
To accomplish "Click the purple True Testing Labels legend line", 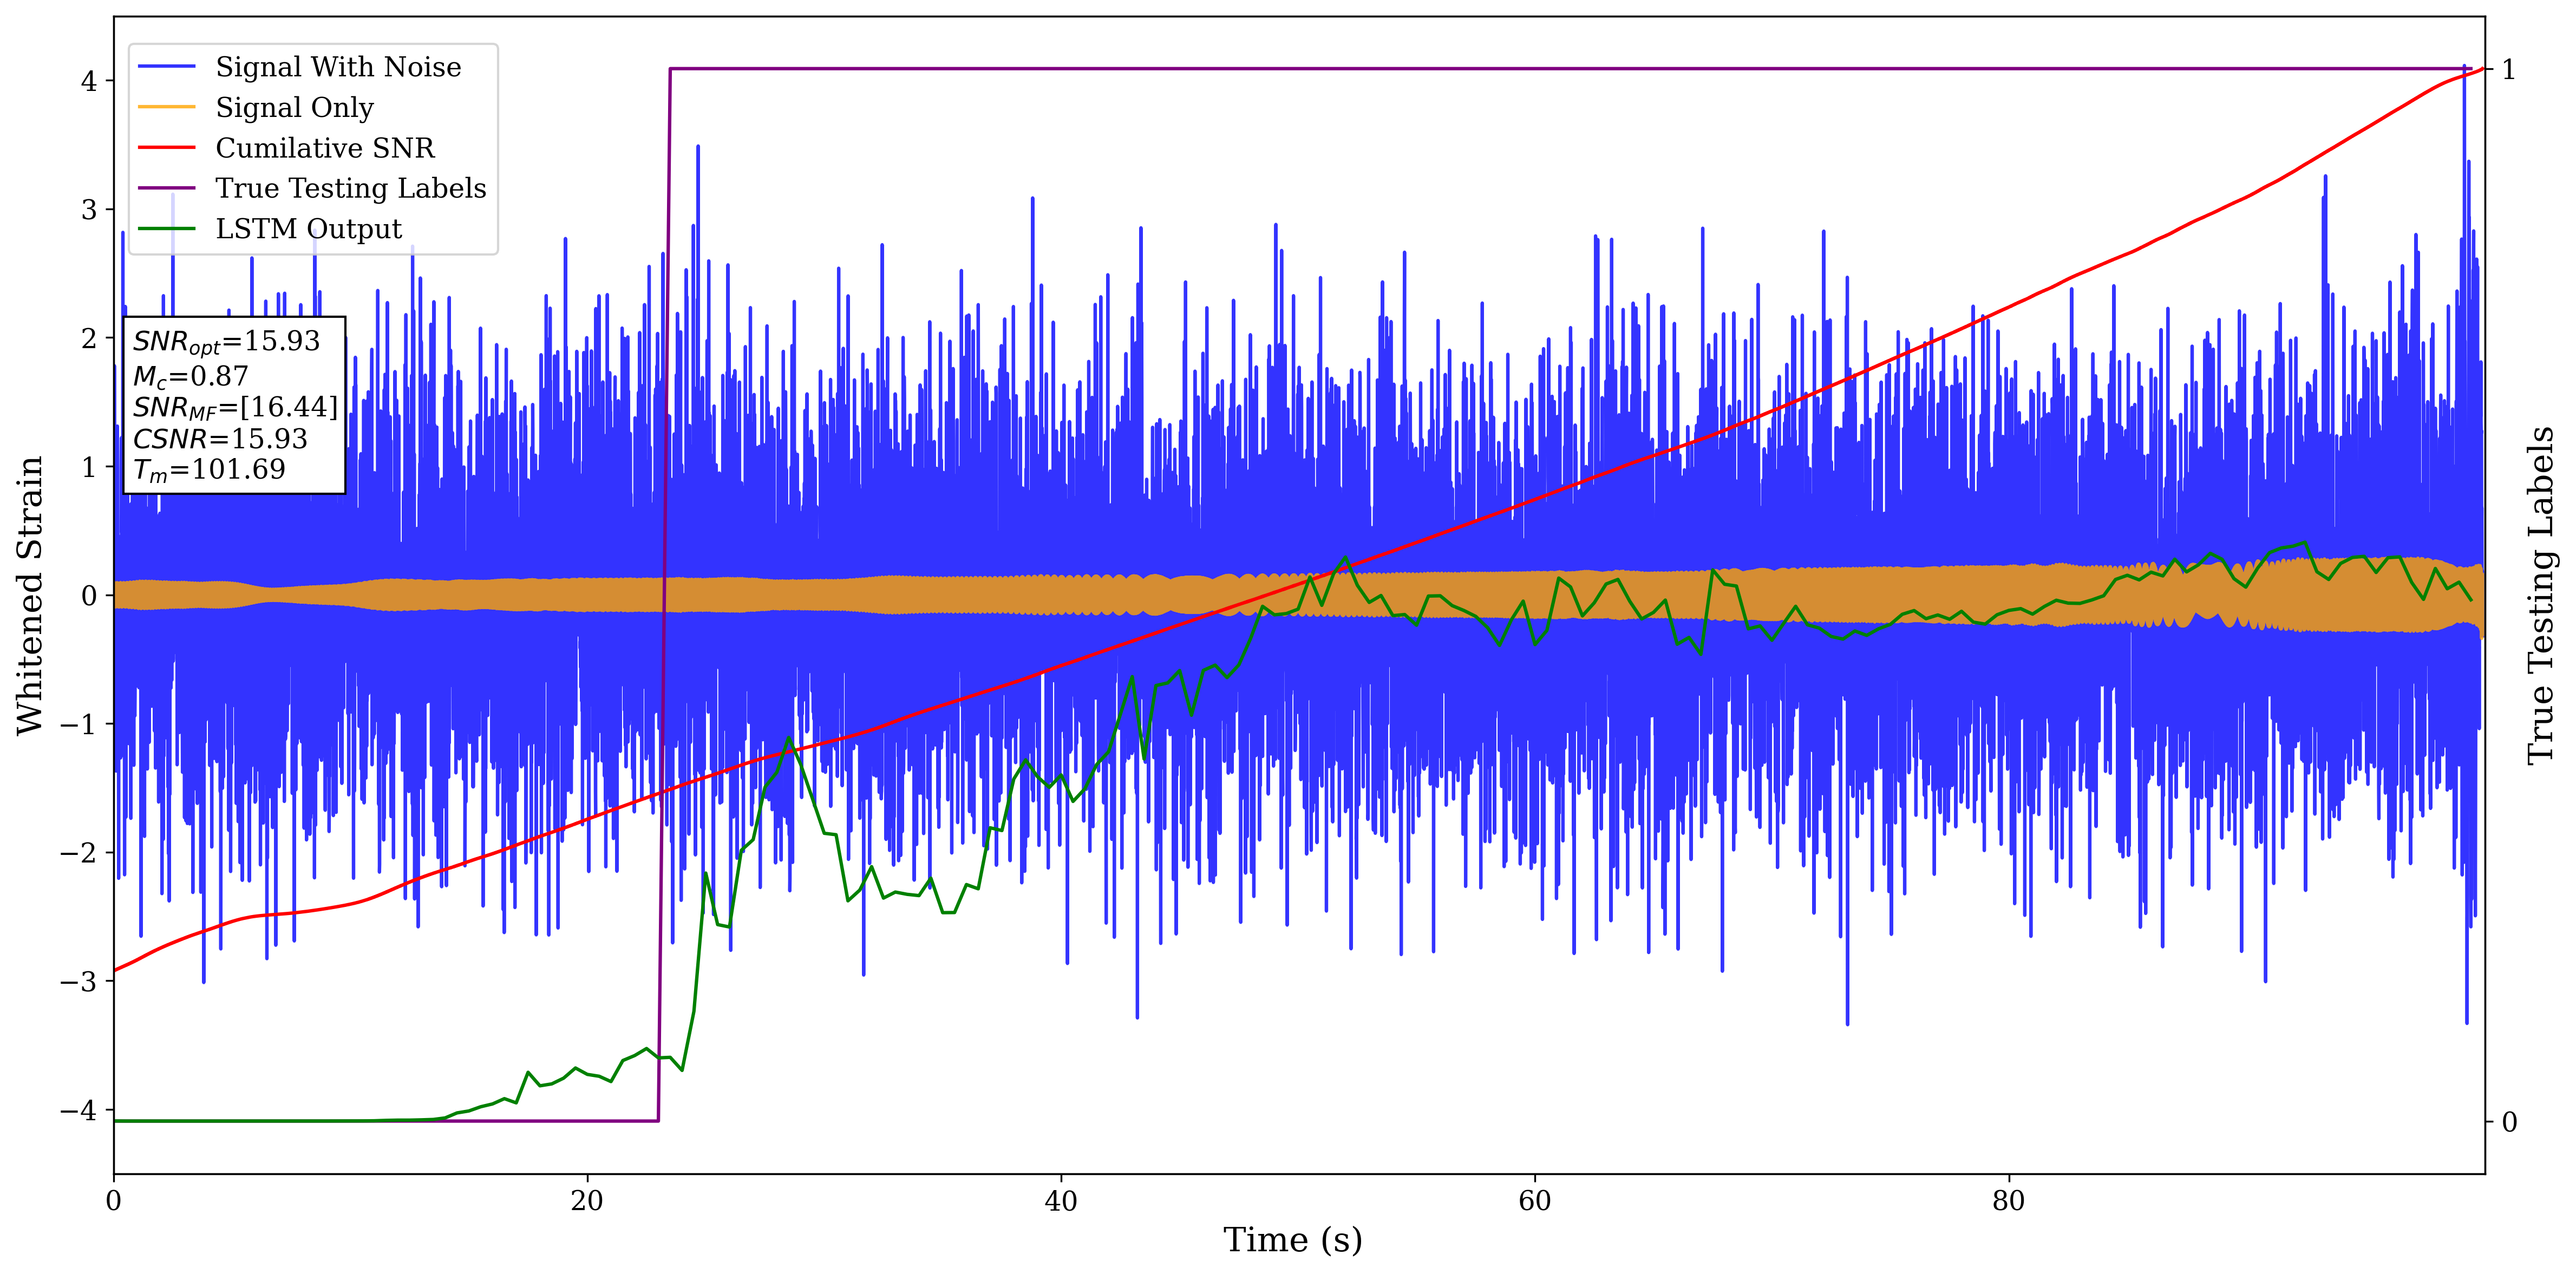I will (166, 188).
